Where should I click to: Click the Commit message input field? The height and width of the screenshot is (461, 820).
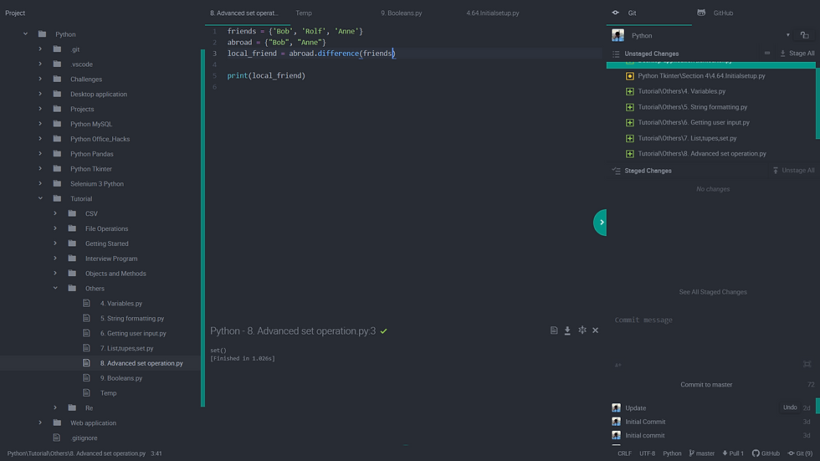[713, 337]
